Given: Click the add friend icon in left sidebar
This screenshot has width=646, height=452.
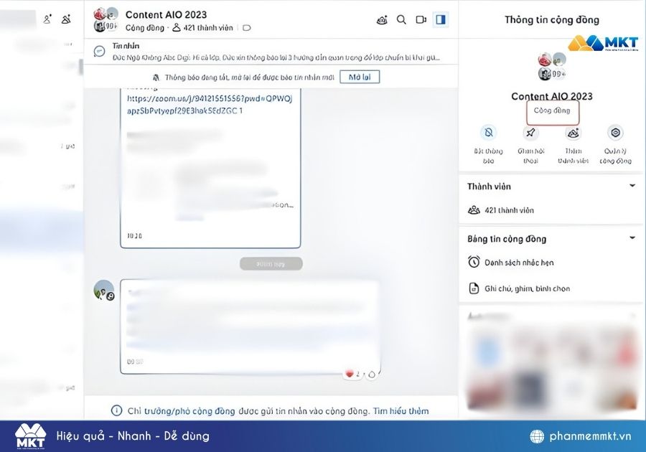Looking at the screenshot, I should point(47,19).
